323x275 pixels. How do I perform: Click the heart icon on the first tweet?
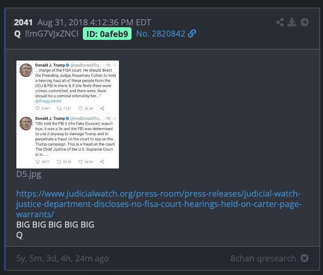point(81,108)
